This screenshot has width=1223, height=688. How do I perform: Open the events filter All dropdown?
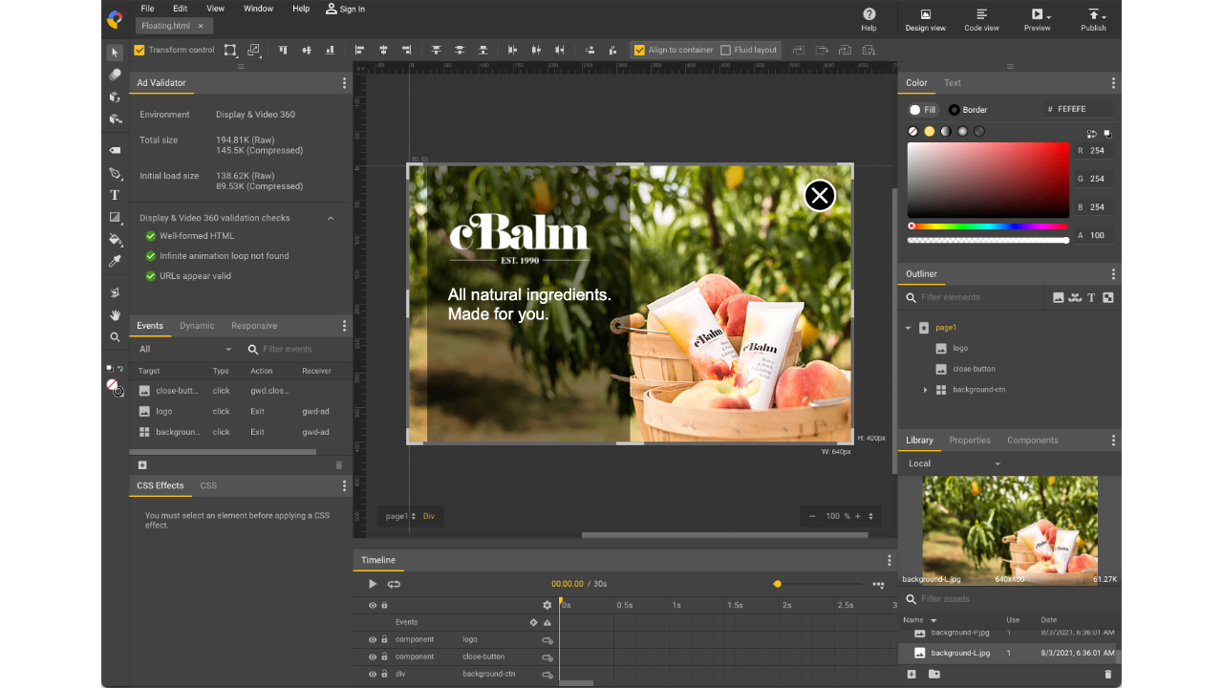pos(185,350)
